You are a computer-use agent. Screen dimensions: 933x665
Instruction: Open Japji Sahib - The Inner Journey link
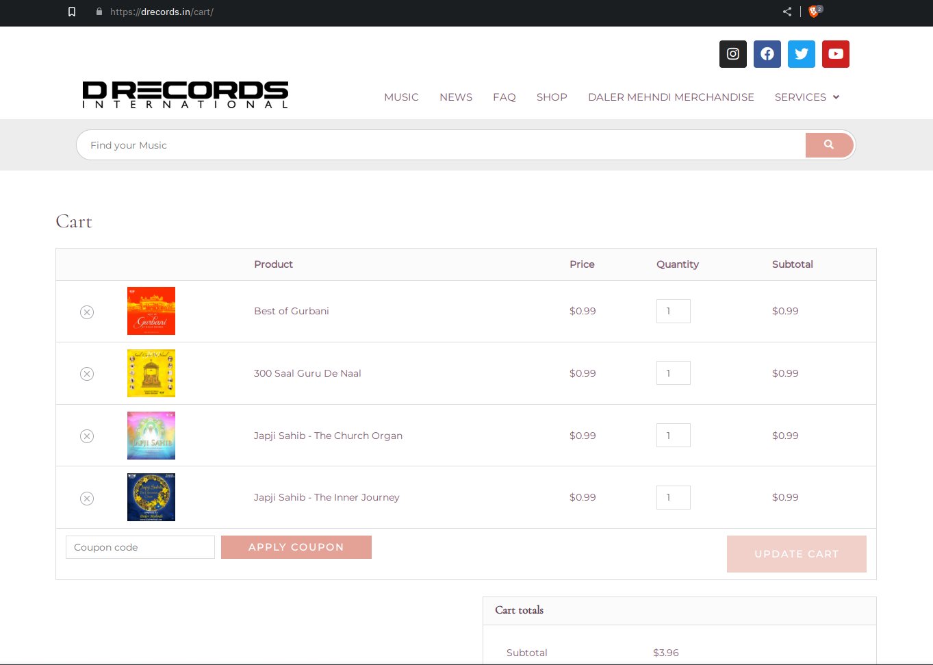coord(327,497)
